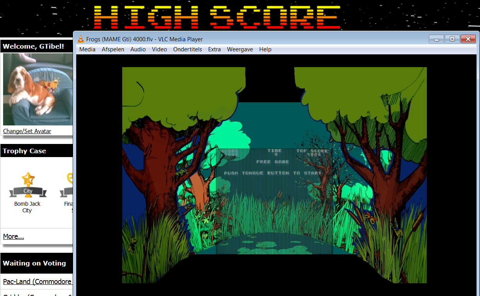Click the Change/Set Avatar link

[x=27, y=131]
